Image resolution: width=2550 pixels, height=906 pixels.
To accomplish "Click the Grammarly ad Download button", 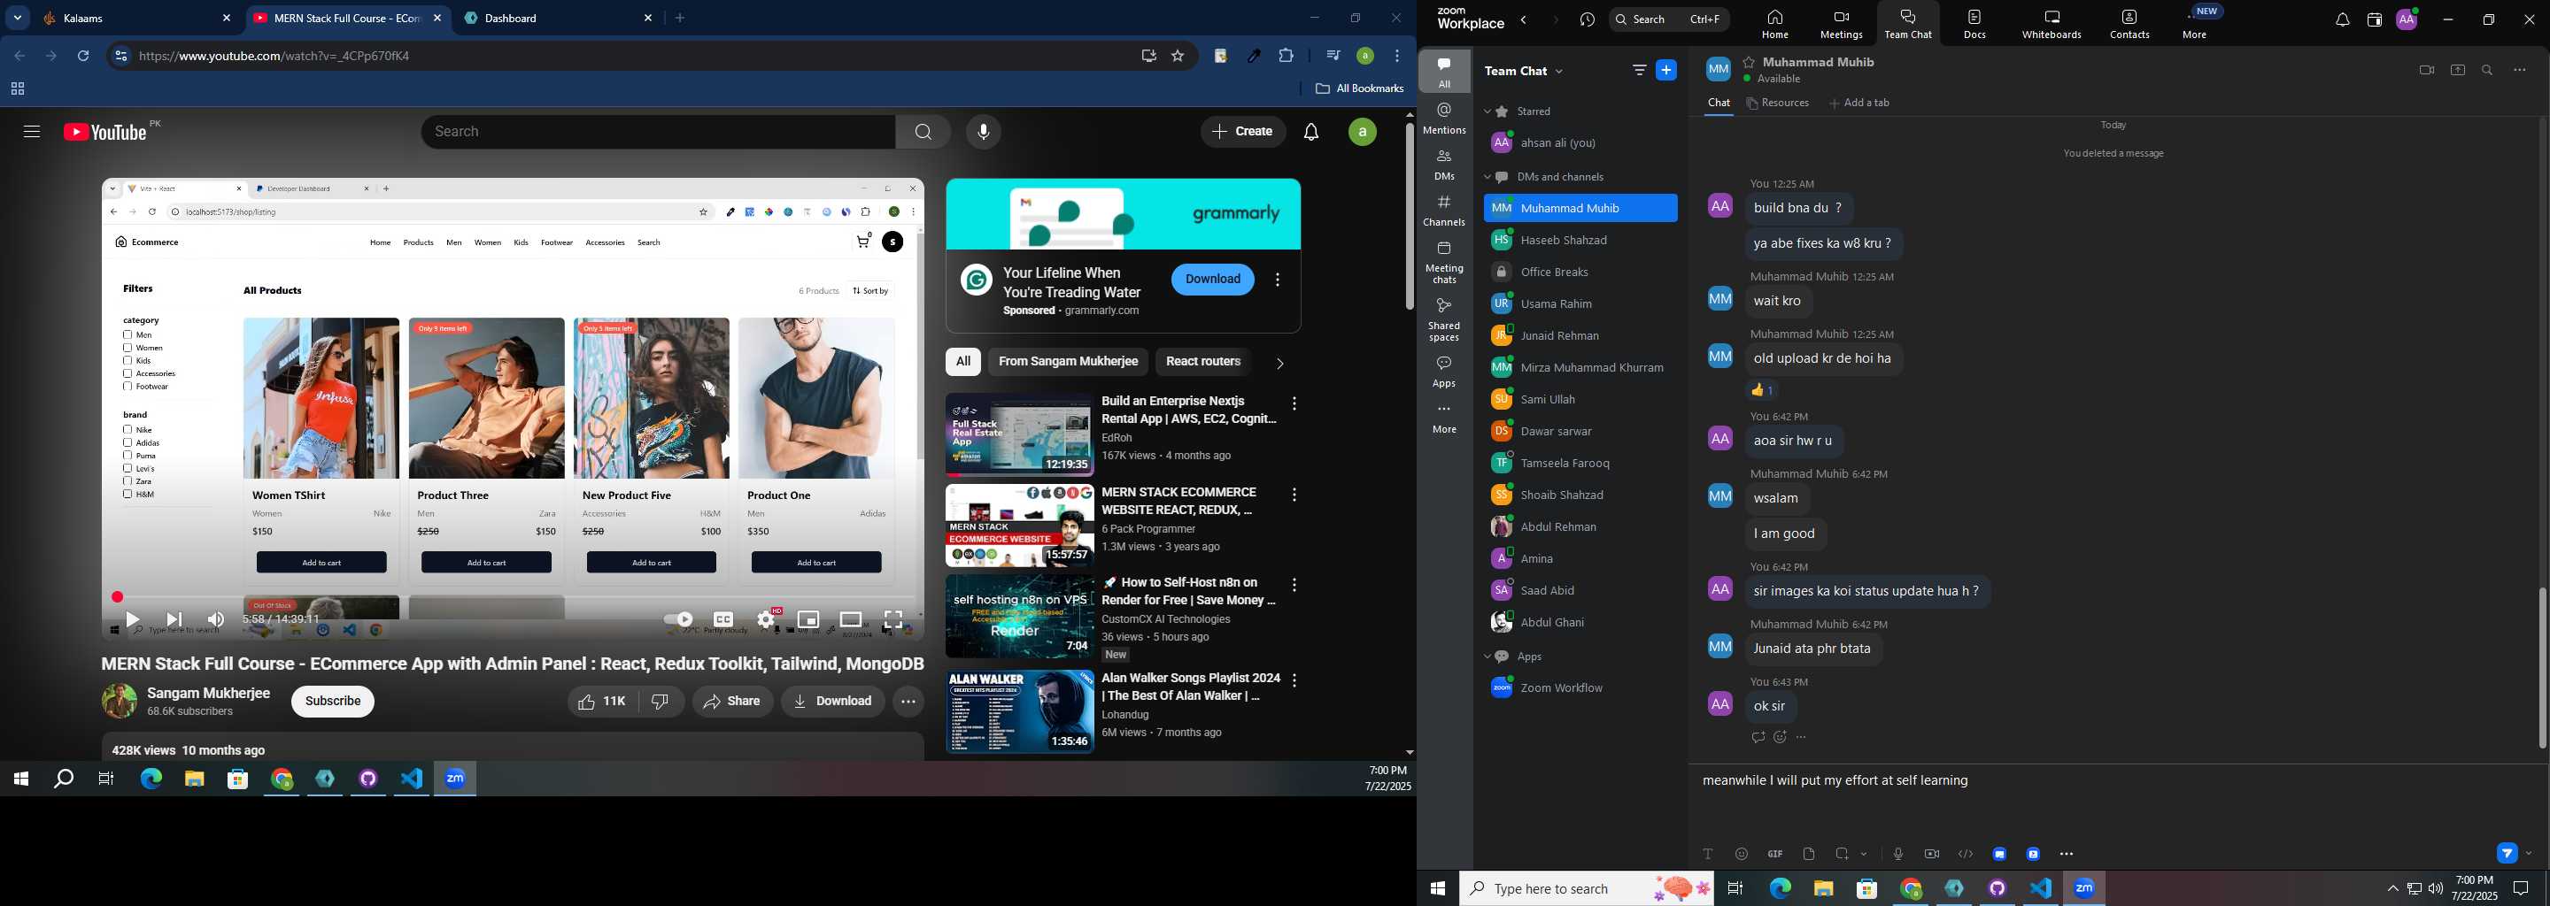I will [1213, 279].
